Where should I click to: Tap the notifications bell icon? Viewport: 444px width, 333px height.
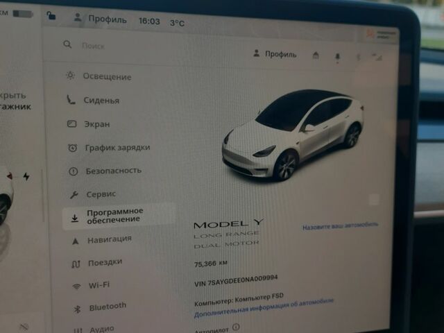pos(337,57)
